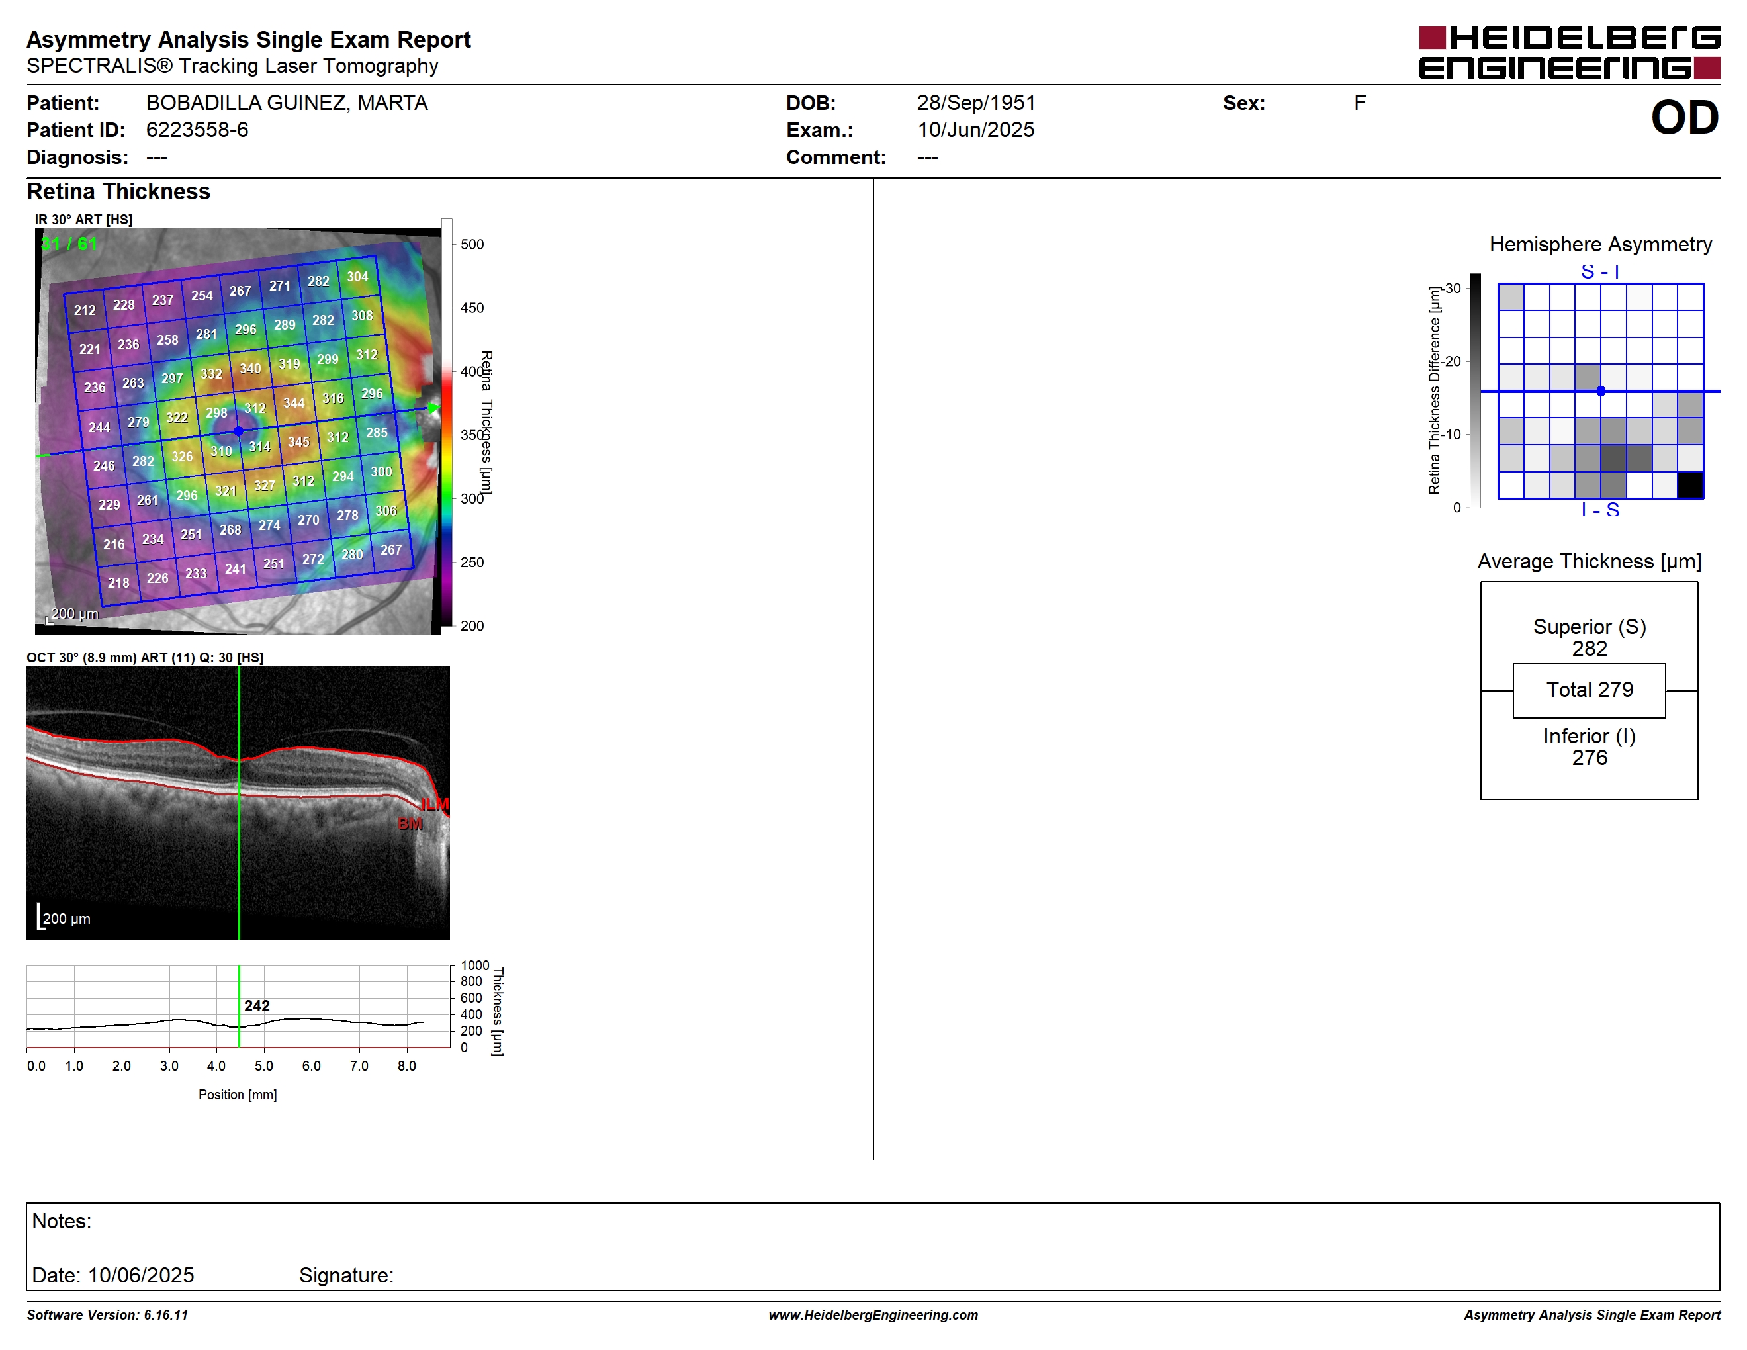Image resolution: width=1747 pixels, height=1350 pixels.
Task: Click the 31 / 61 scan counter
Action: (69, 244)
